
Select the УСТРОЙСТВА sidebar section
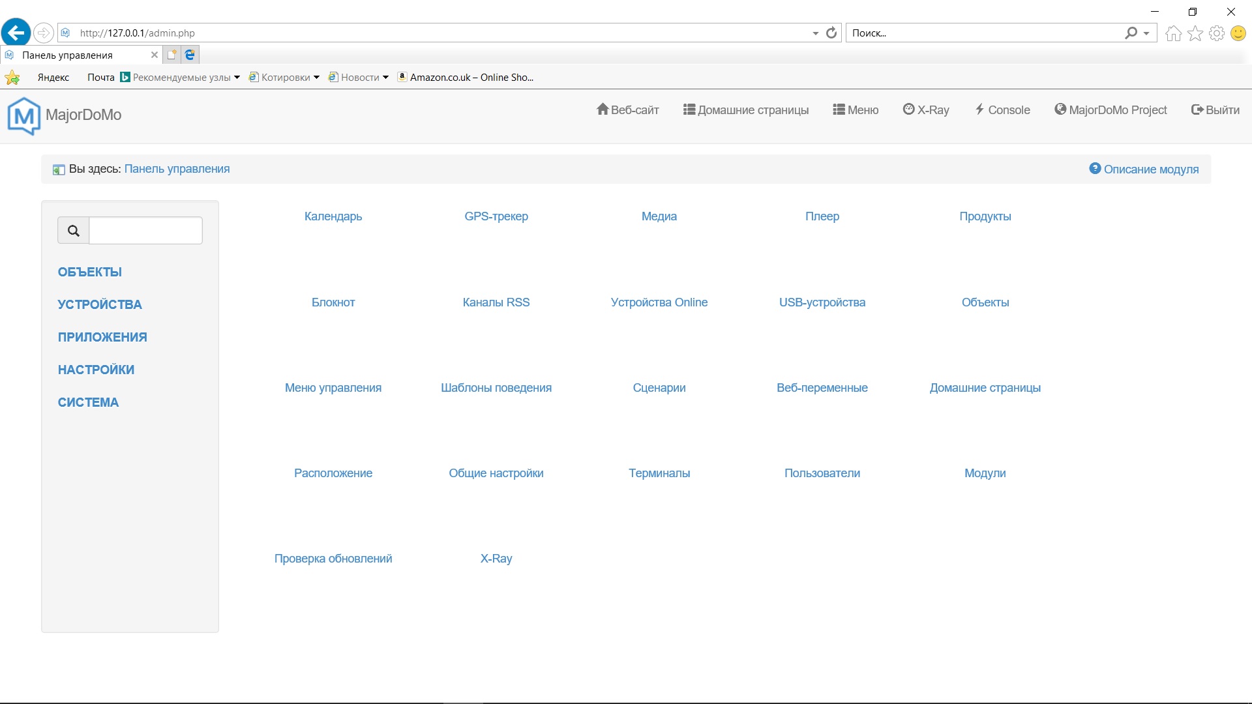pos(100,304)
